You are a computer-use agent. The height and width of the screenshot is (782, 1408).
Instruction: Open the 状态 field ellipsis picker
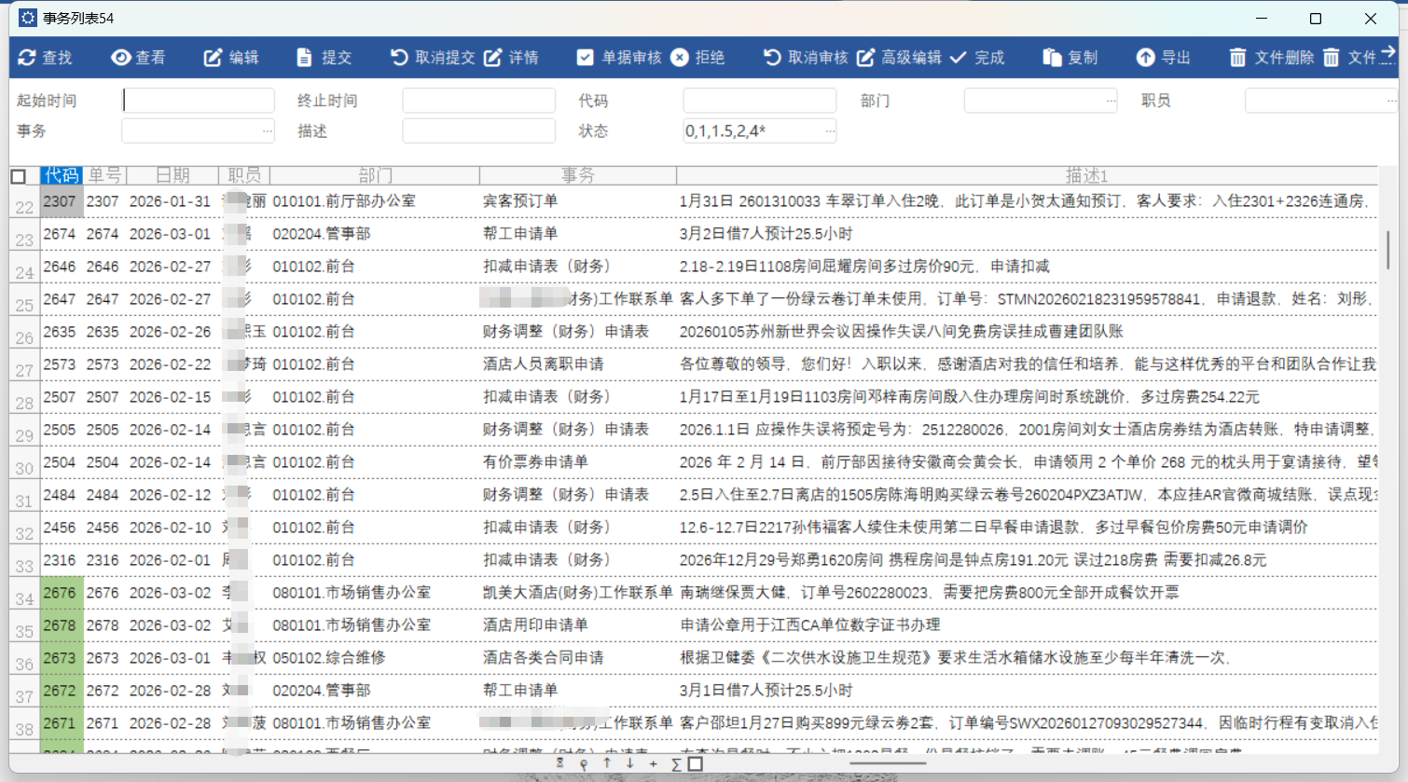pyautogui.click(x=829, y=131)
